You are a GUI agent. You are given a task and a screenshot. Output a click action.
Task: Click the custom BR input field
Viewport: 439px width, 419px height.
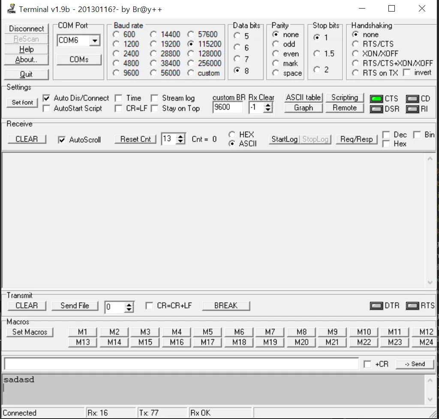pos(228,108)
